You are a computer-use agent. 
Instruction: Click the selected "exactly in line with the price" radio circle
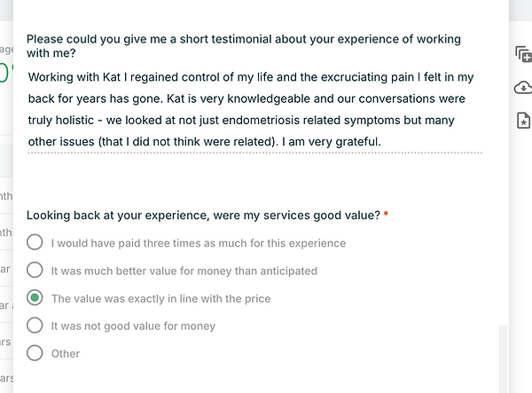click(35, 298)
